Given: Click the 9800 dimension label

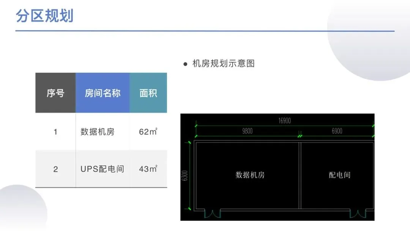Looking at the screenshot, I should coord(248,131).
